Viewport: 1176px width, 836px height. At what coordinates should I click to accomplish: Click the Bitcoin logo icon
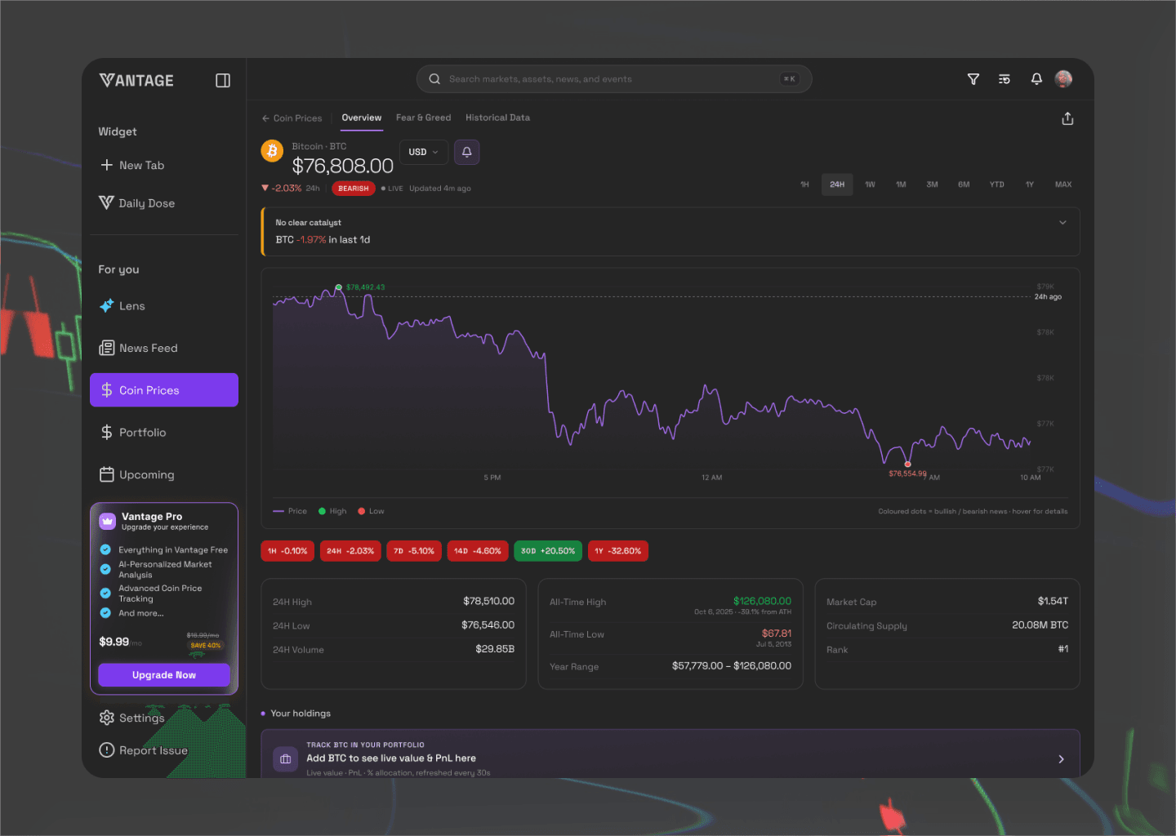[272, 151]
